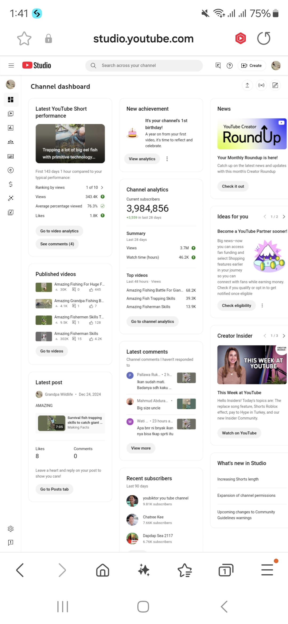Click Go to channel analytics

click(153, 322)
